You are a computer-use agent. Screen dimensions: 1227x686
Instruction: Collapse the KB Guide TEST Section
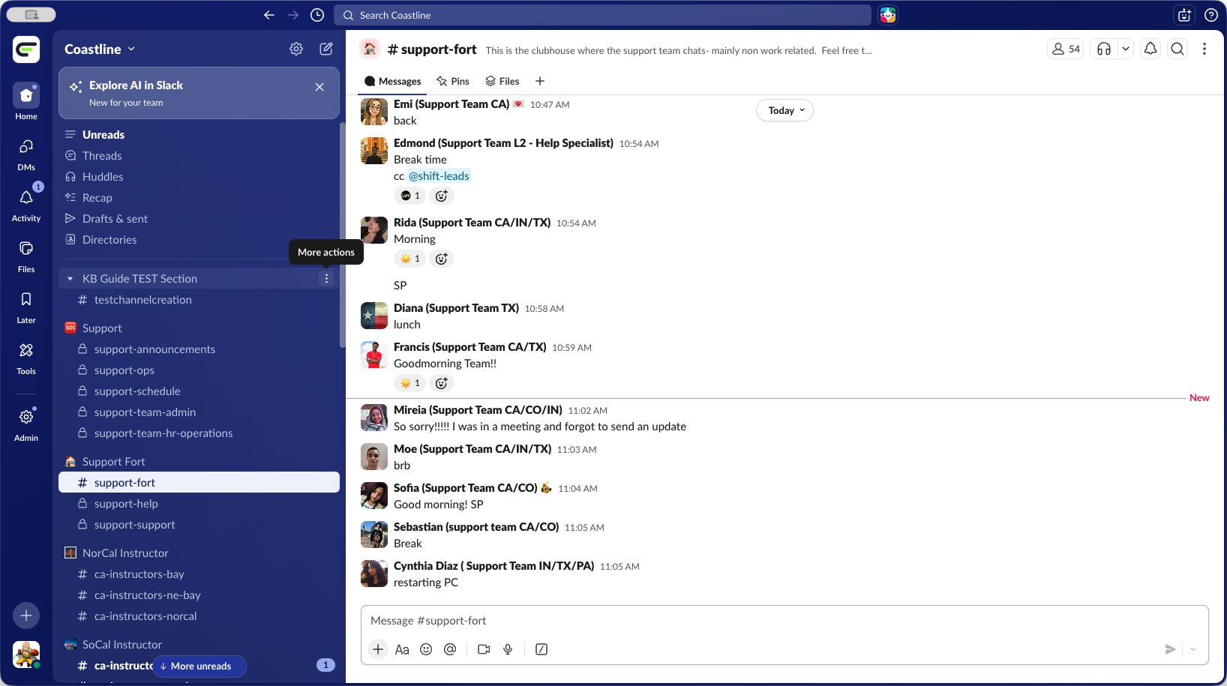70,279
